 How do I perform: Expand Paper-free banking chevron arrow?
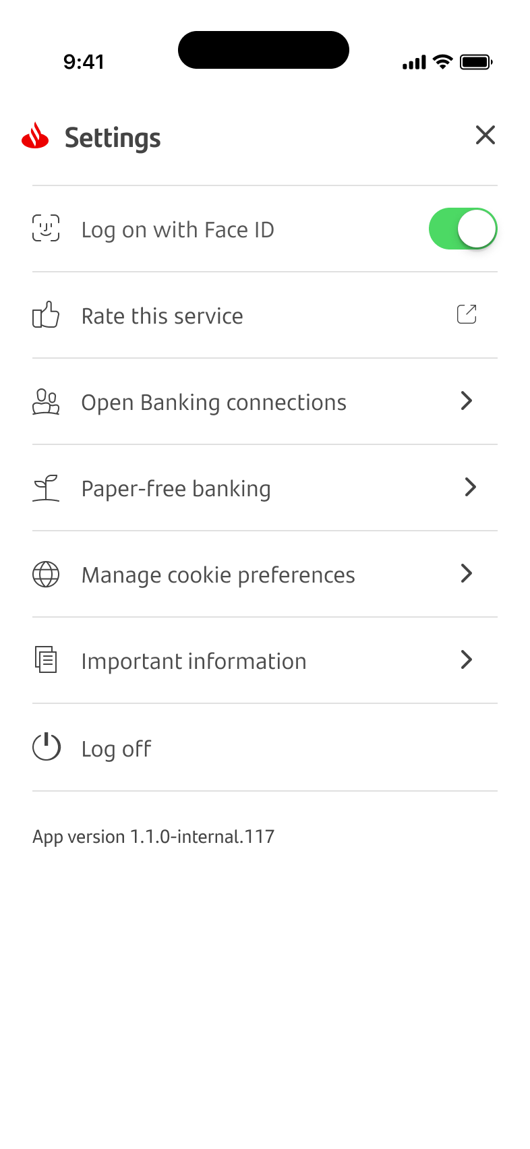click(x=471, y=487)
